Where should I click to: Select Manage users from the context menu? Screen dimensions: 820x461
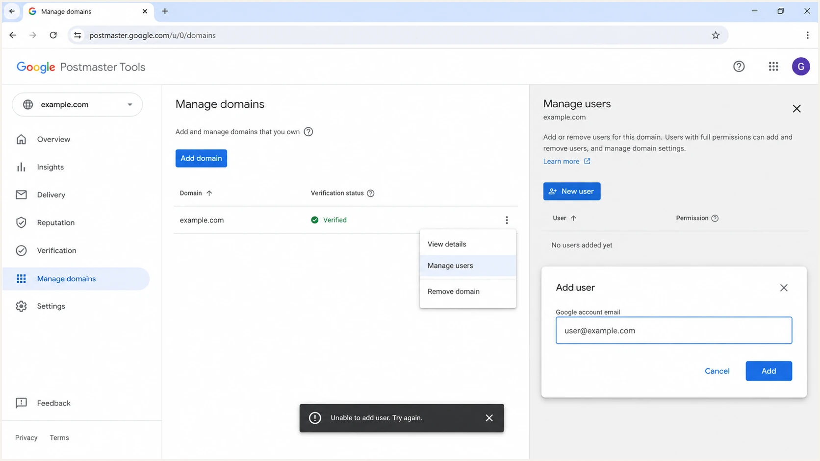point(468,266)
